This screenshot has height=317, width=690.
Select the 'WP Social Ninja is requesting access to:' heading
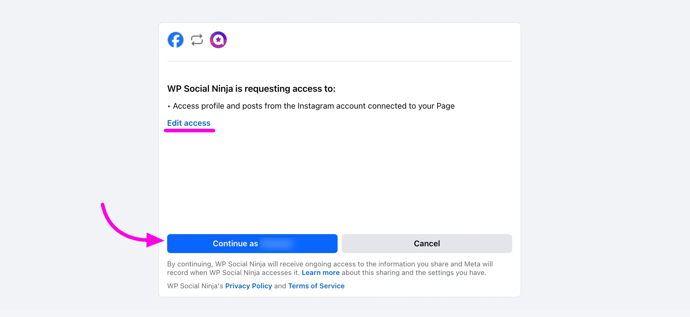(251, 88)
